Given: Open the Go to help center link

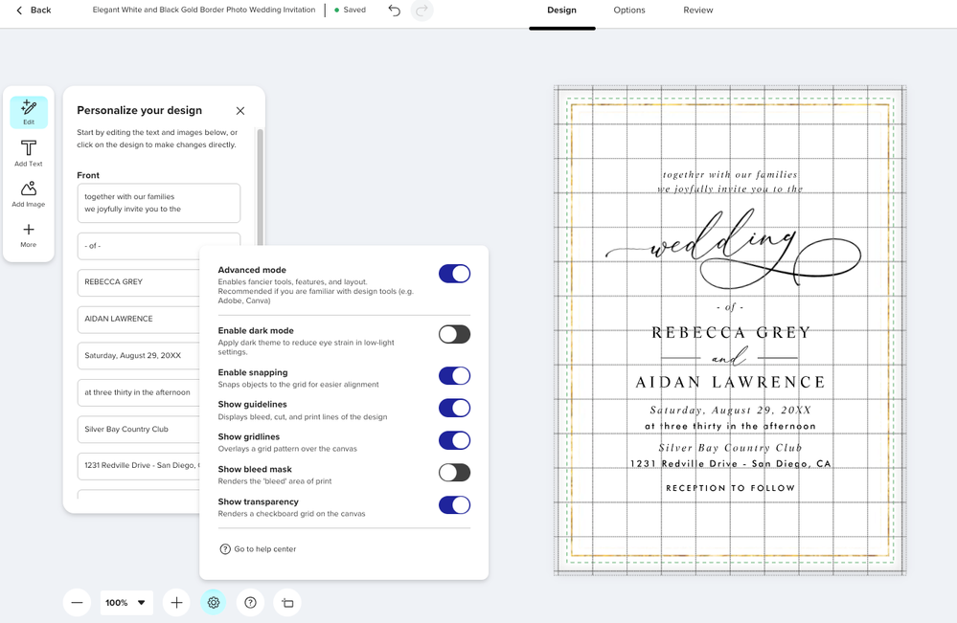Looking at the screenshot, I should (x=264, y=549).
